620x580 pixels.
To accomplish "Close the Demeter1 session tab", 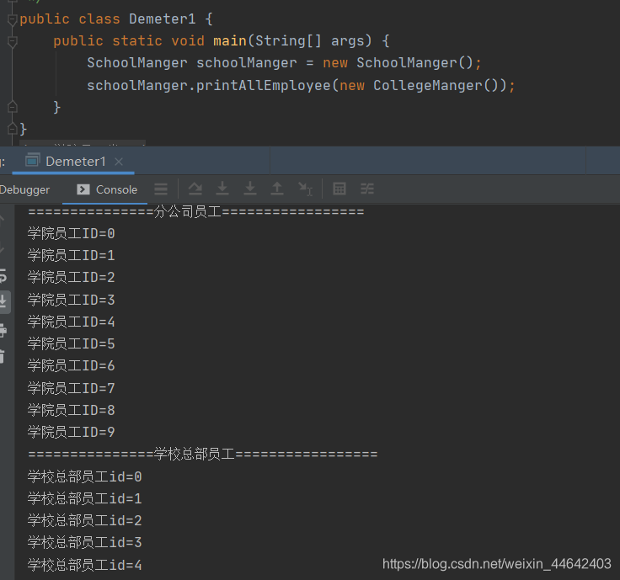I will (119, 162).
